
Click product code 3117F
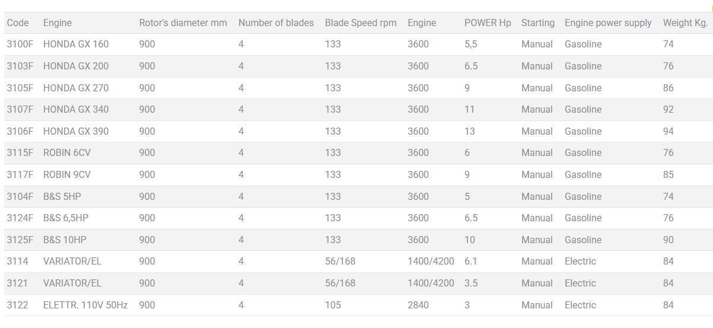(x=20, y=175)
